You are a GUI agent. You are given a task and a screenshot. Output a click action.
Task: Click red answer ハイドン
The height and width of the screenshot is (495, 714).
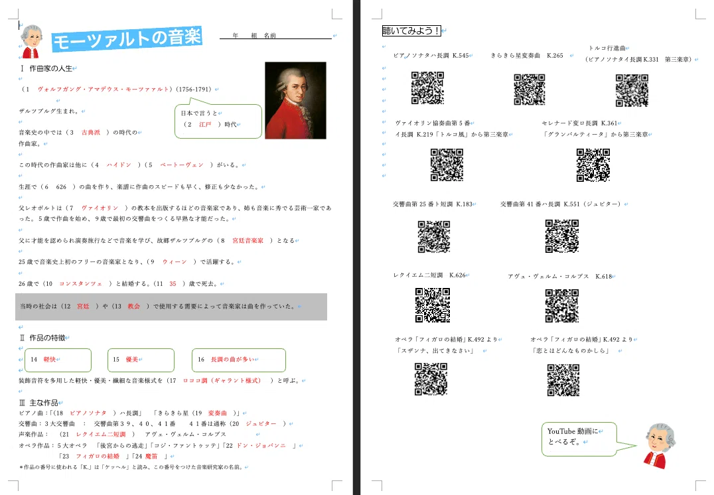[x=119, y=165]
